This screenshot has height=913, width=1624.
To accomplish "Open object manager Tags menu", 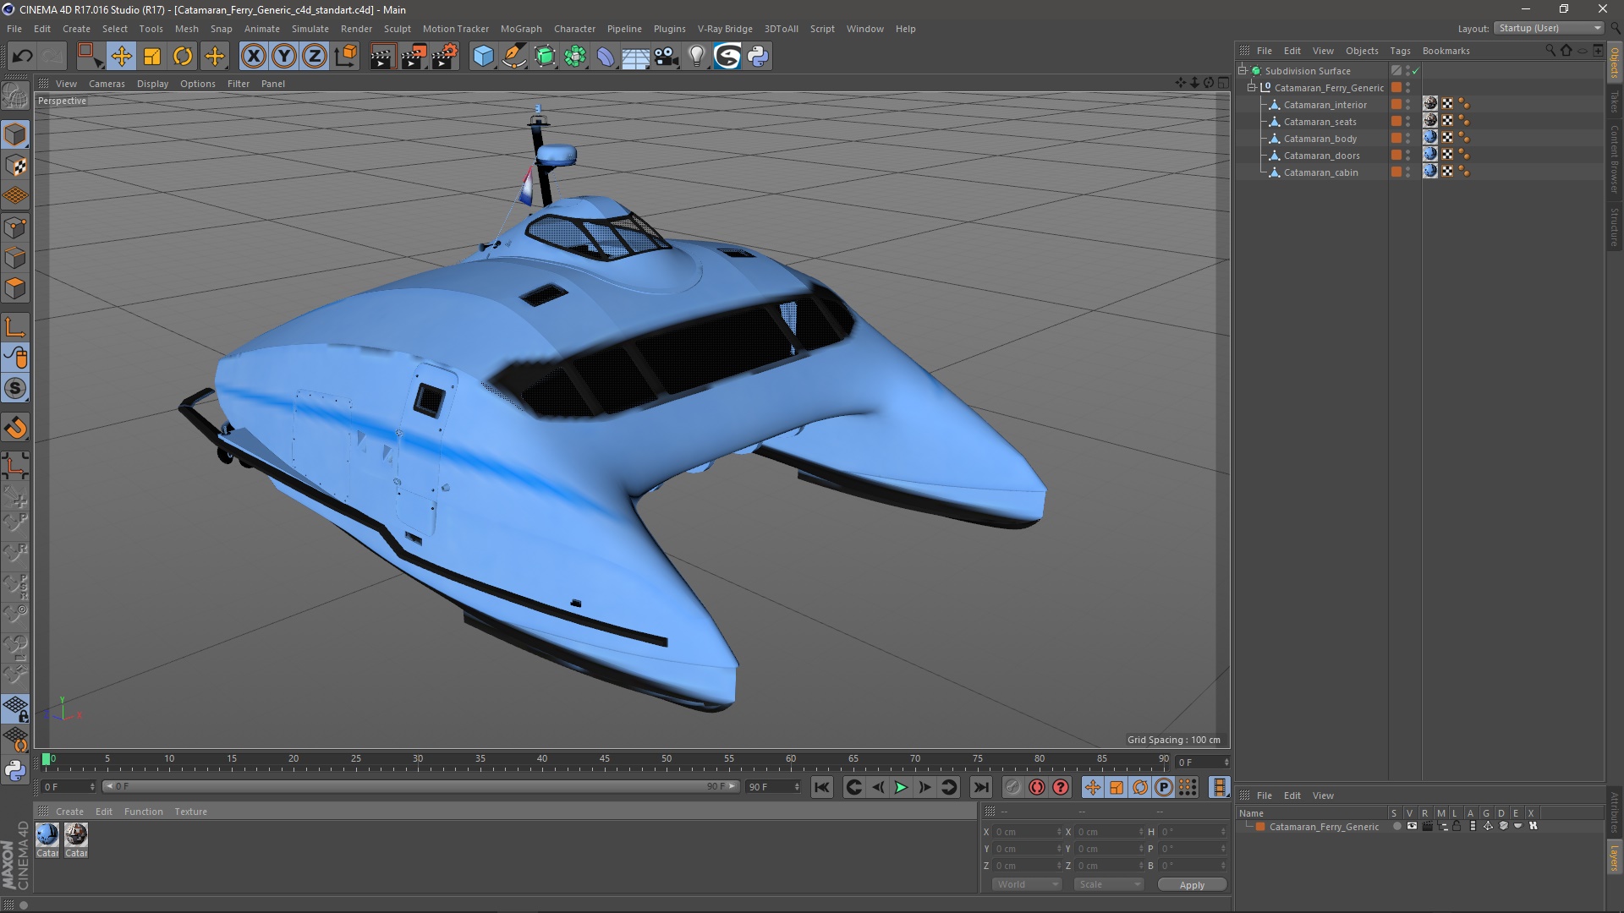I will 1400,51.
